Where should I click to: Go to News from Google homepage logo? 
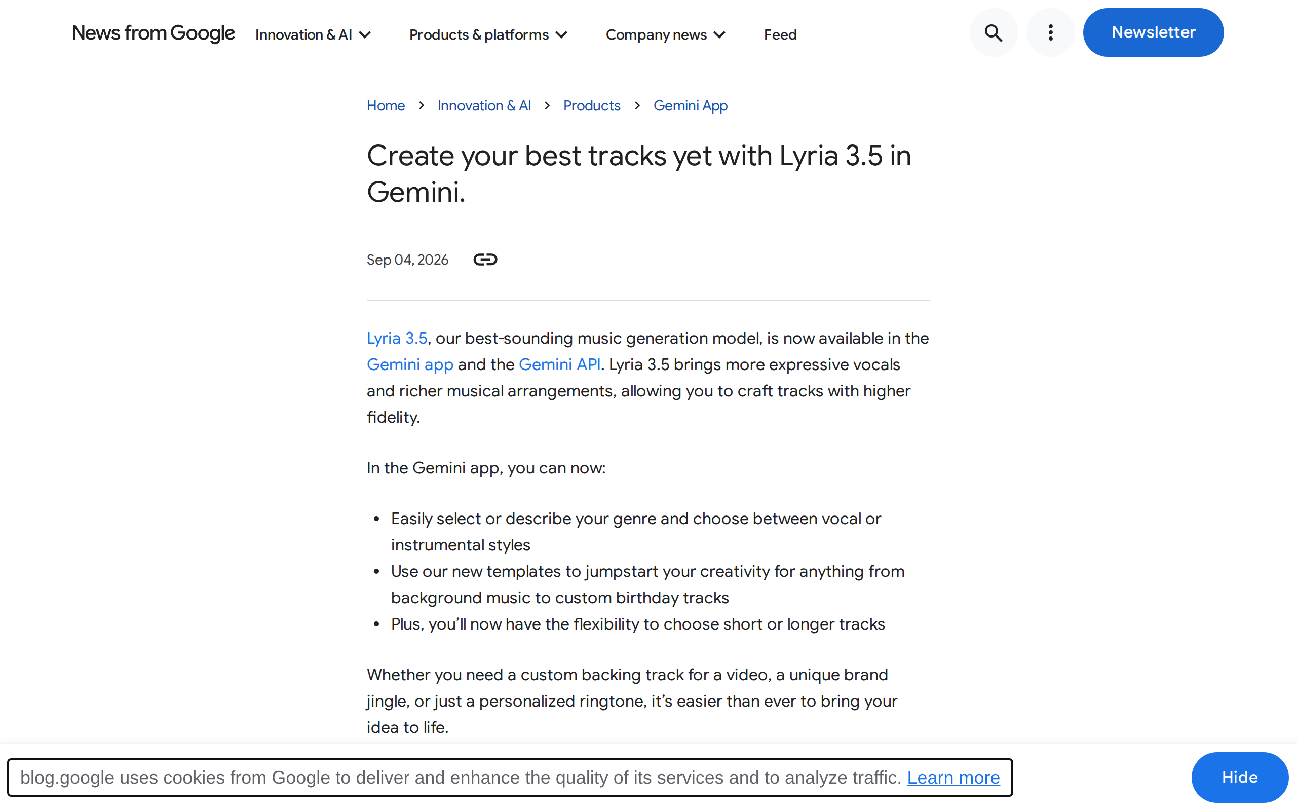[154, 33]
